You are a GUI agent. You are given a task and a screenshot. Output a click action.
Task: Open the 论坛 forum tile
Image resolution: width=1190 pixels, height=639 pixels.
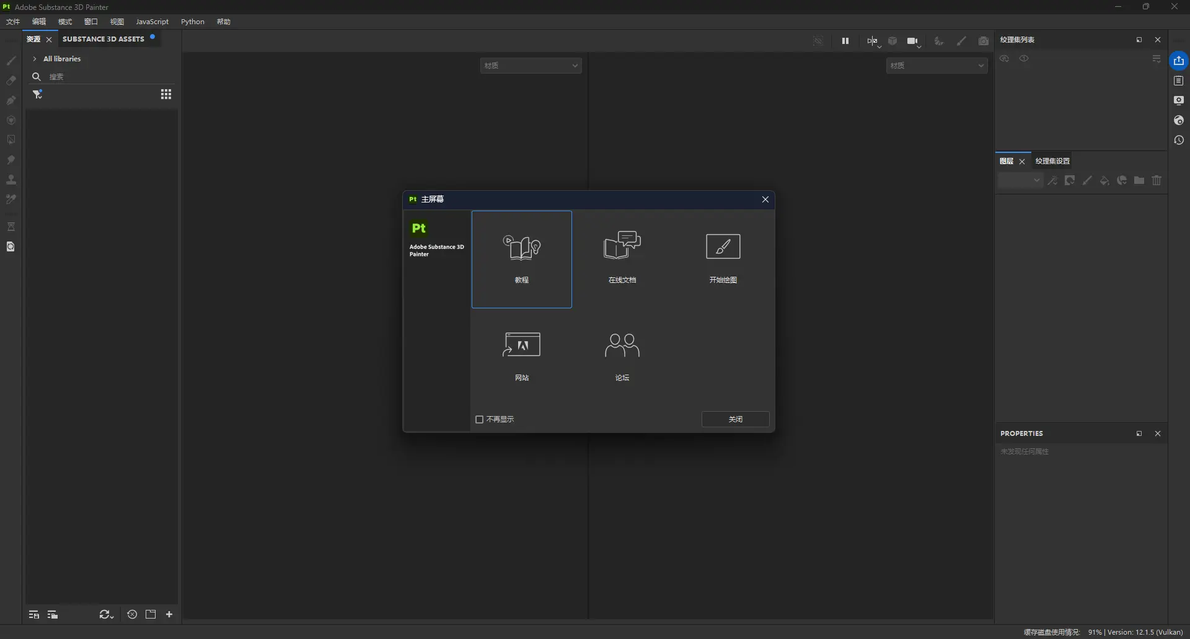pos(622,357)
